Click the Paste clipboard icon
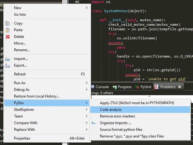This screenshot has height=145, width=193. tap(8, 30)
